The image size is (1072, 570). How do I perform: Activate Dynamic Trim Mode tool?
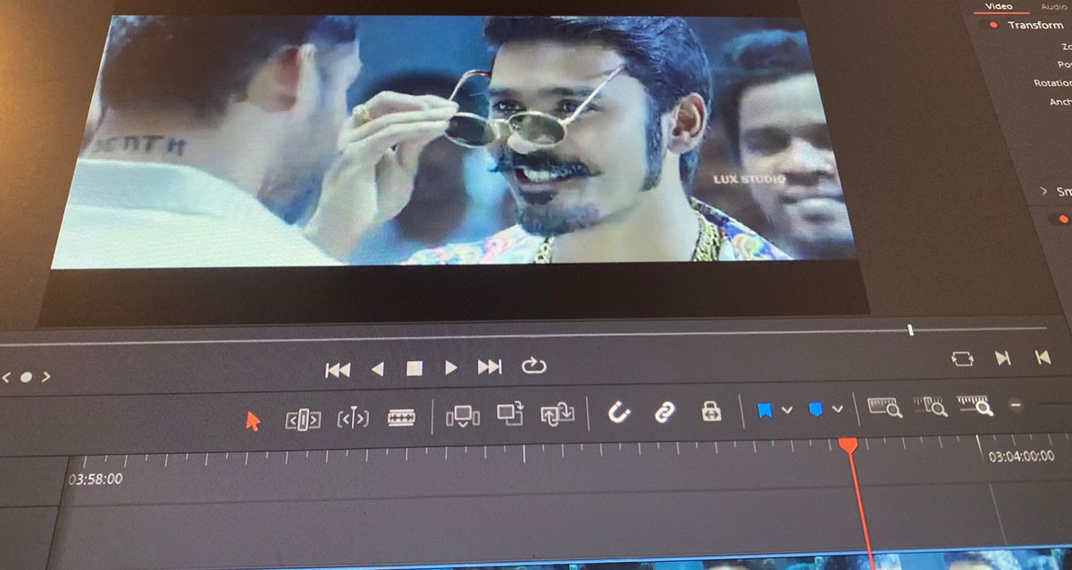[353, 418]
